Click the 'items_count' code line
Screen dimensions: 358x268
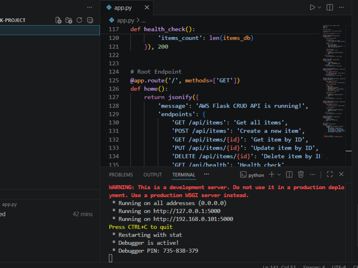206,38
